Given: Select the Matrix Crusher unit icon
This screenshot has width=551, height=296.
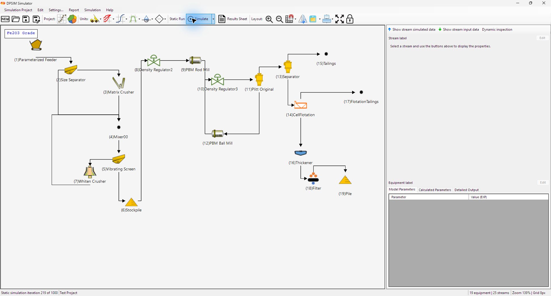Looking at the screenshot, I should (x=119, y=83).
